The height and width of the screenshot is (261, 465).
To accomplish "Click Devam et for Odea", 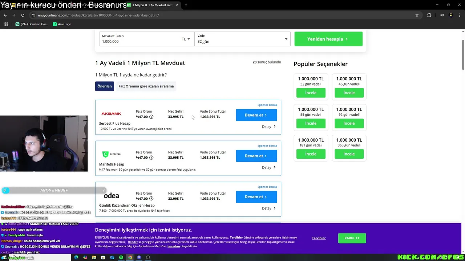I will pos(256,197).
